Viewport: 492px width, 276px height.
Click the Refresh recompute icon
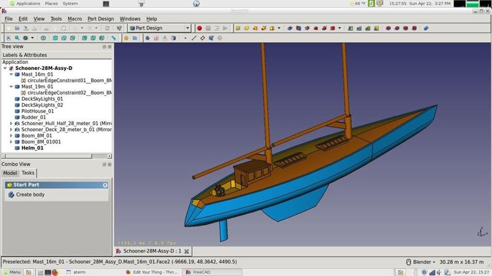tap(108, 28)
